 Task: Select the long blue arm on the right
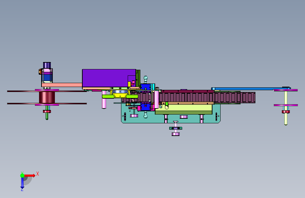(251, 89)
